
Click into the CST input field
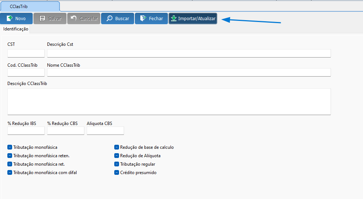[x=26, y=53]
